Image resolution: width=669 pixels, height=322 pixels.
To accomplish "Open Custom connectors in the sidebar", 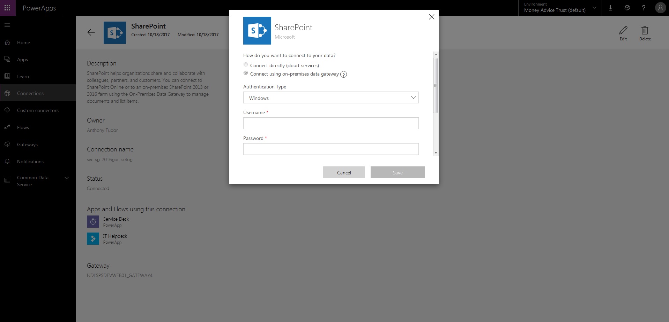I will 38,110.
